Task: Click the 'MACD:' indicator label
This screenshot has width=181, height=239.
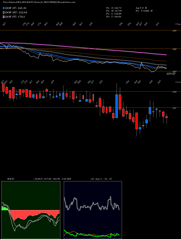Action: click(x=11, y=179)
